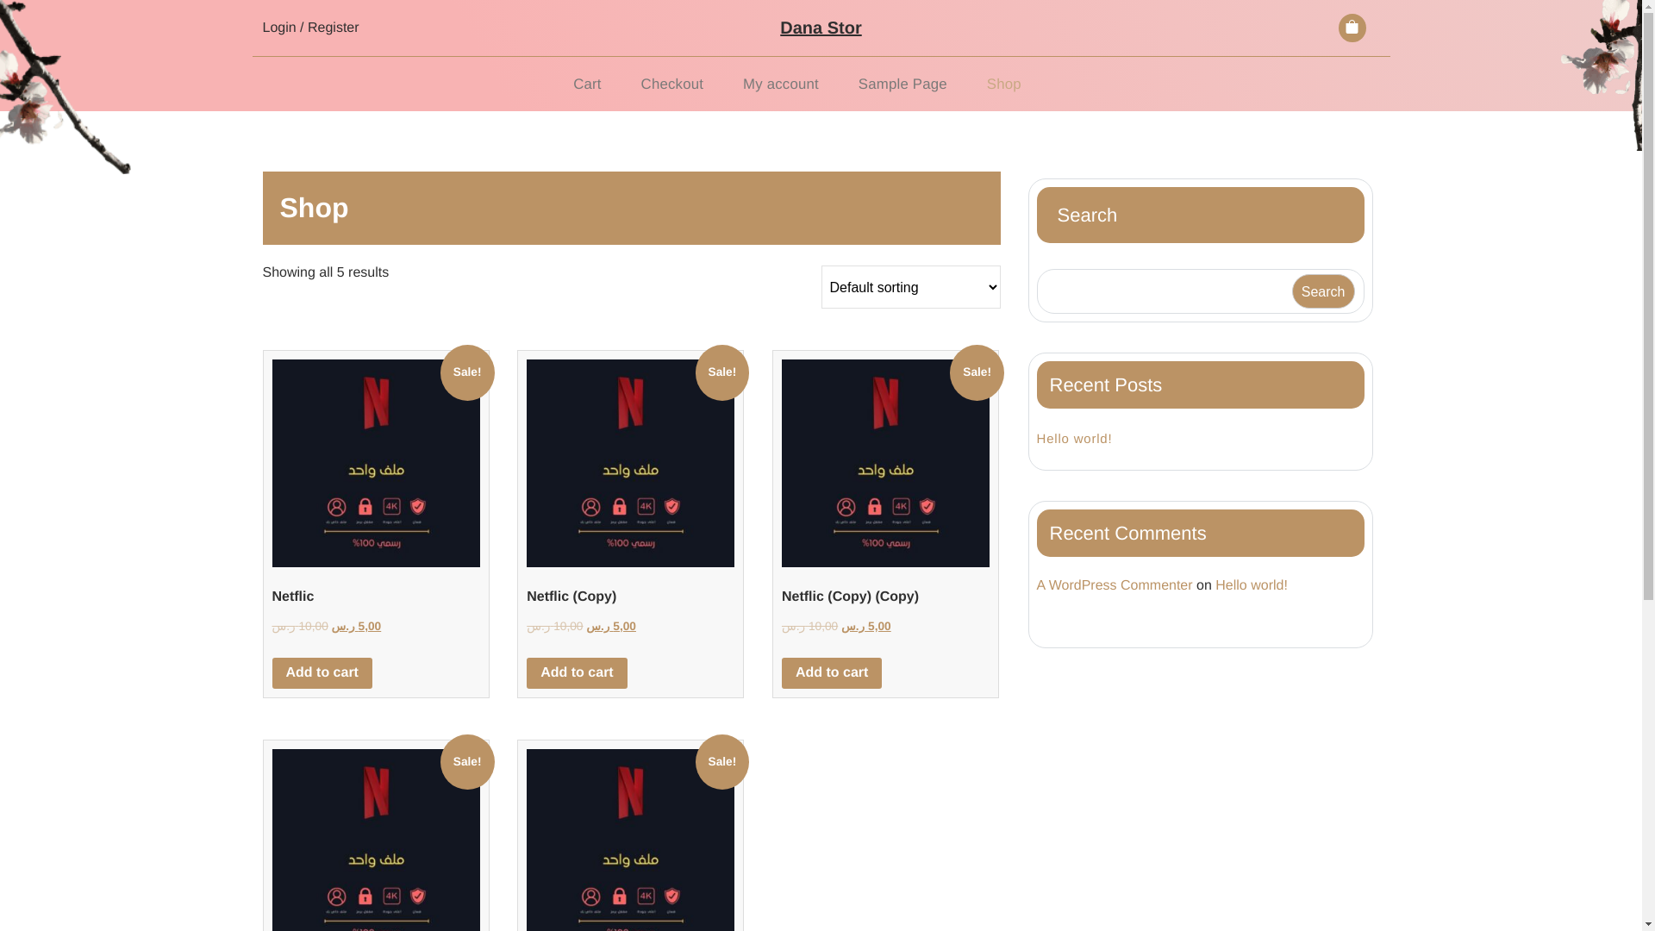This screenshot has height=931, width=1655.
Task: Open the Netflic (Copy) (Copy) product image
Action: (x=885, y=463)
